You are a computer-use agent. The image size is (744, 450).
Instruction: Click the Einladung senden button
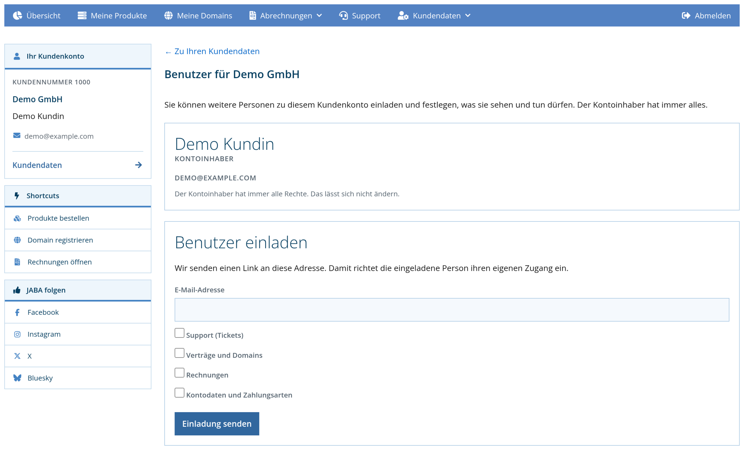pyautogui.click(x=217, y=424)
